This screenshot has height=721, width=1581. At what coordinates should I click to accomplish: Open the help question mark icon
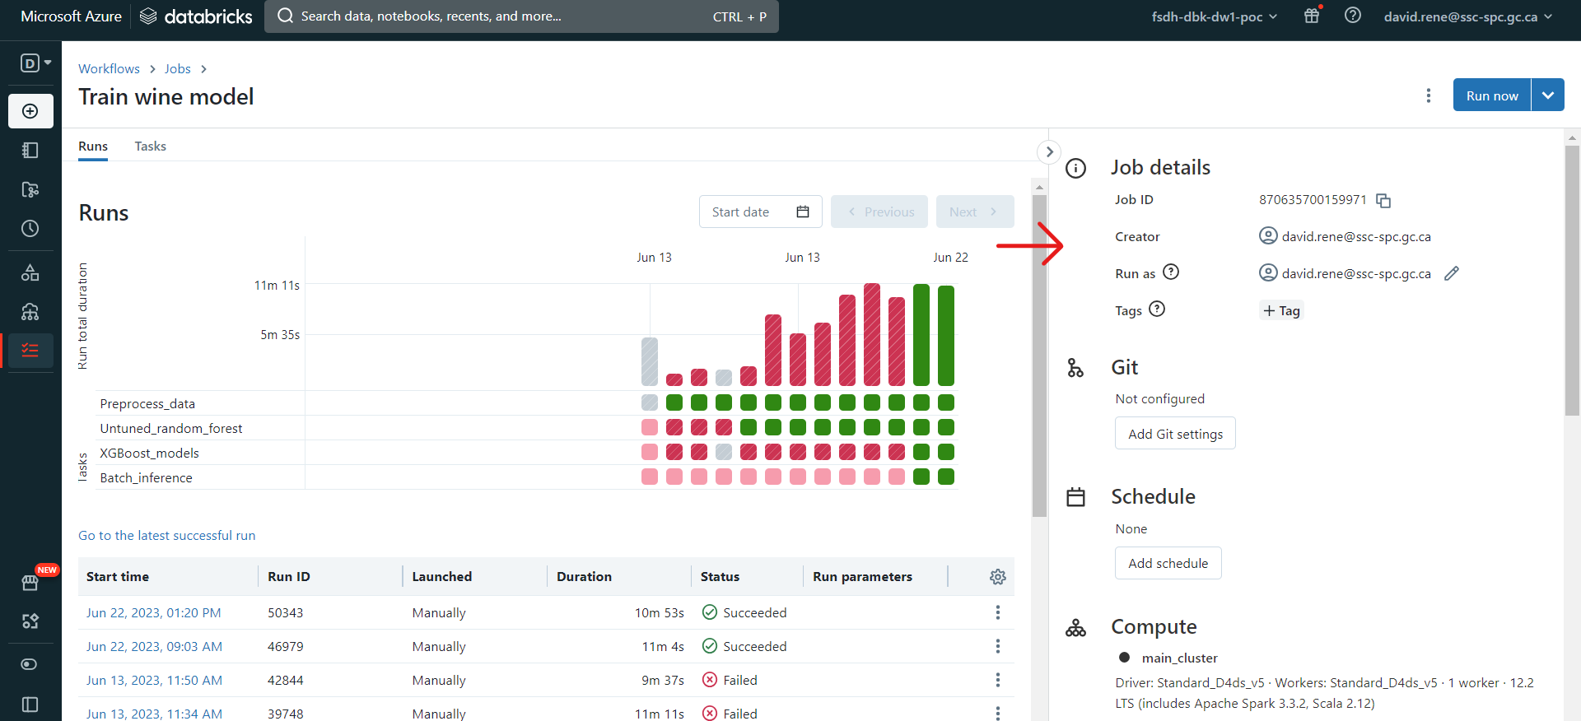point(1352,16)
